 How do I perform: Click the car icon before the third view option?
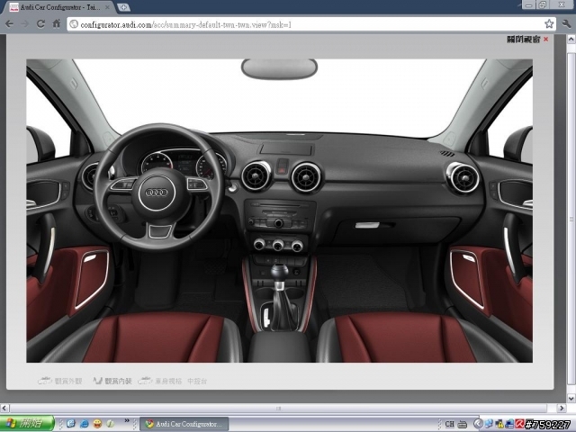coord(145,381)
